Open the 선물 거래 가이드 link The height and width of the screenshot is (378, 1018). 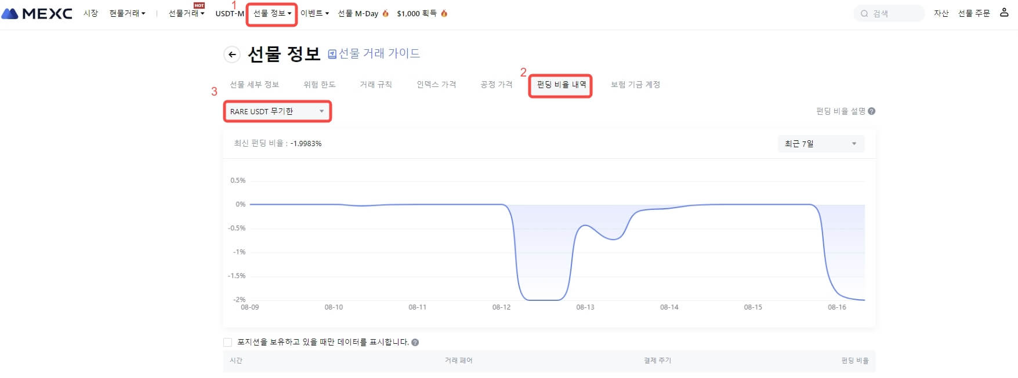(379, 54)
